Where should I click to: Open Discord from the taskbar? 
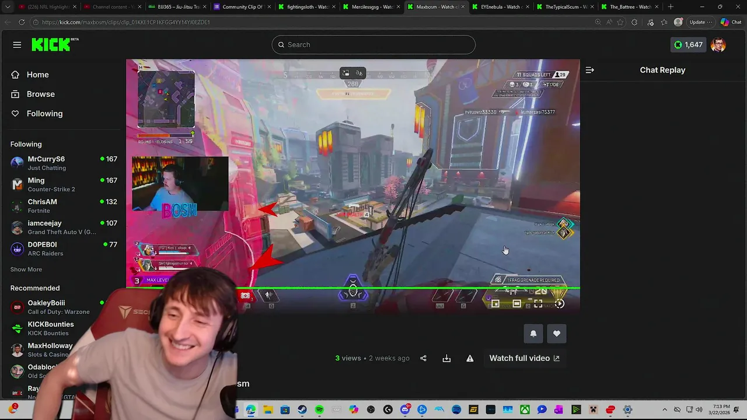pyautogui.click(x=405, y=410)
